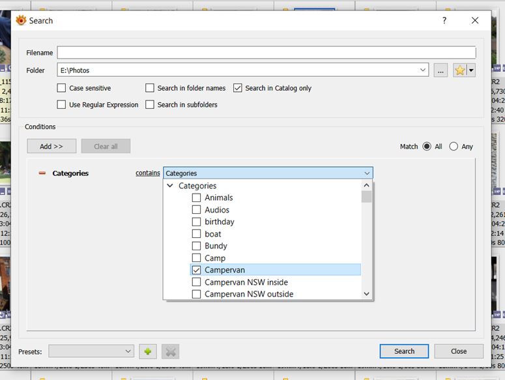Click into the Filename input field
This screenshot has width=505, height=380.
coord(267,53)
